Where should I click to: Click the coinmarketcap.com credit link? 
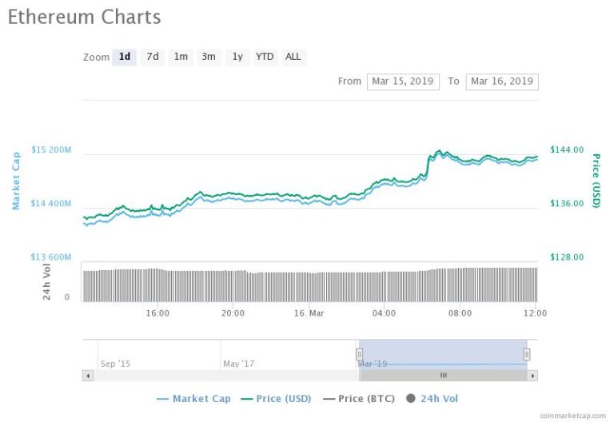point(572,416)
